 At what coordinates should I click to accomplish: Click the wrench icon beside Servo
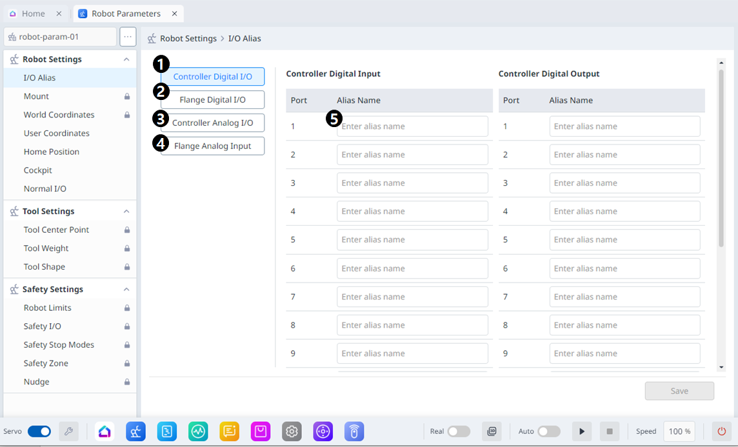click(x=68, y=432)
